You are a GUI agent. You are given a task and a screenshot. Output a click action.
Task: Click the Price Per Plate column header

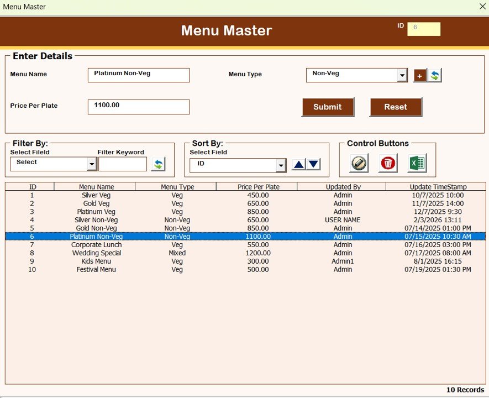click(x=257, y=186)
